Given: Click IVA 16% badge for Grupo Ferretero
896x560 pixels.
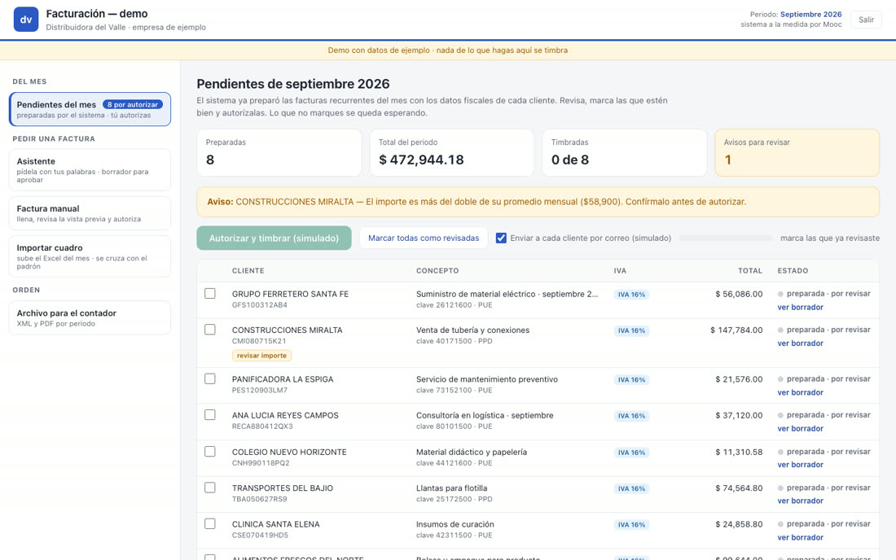Looking at the screenshot, I should pyautogui.click(x=630, y=295).
